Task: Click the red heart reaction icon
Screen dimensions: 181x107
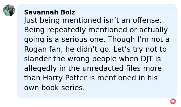Action: click(x=173, y=101)
